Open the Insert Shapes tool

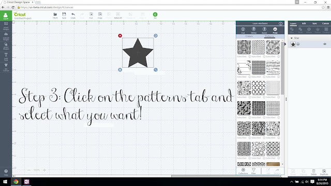pyautogui.click(x=6, y=46)
